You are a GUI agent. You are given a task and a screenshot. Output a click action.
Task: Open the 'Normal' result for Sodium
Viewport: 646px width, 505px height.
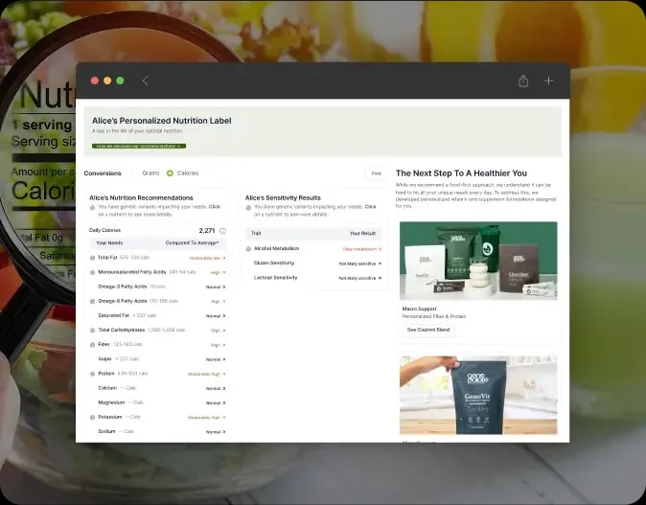coord(216,432)
